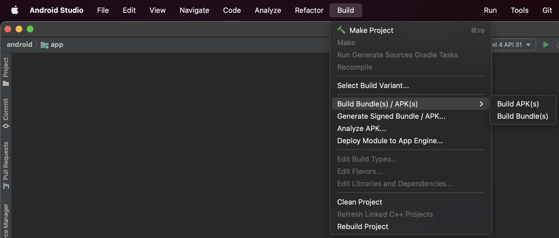Choose Generate Signed Bundle / APK...
The image size is (559, 238).
point(411,116)
